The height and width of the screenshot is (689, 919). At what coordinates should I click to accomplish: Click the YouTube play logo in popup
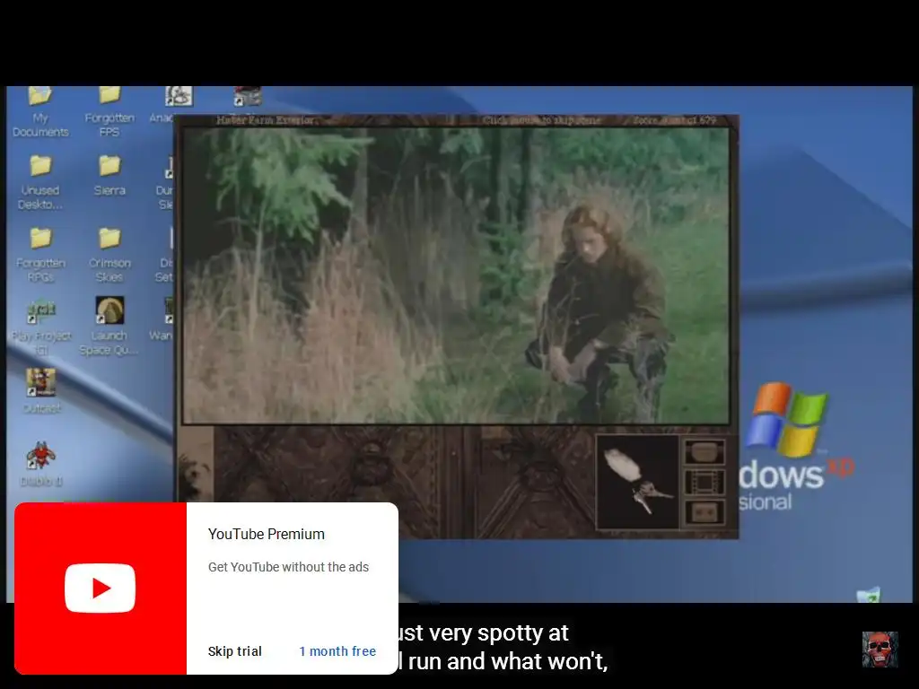point(101,588)
